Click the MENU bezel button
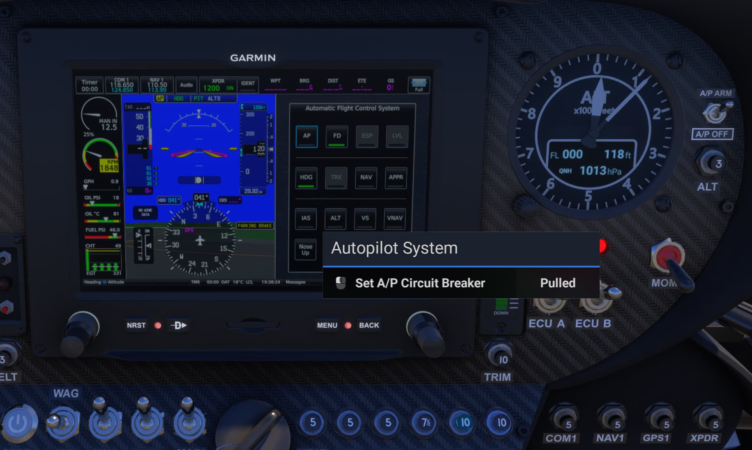 click(327, 325)
